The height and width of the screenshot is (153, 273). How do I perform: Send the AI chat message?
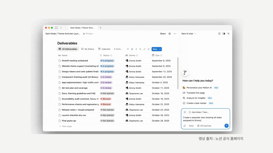[226, 126]
